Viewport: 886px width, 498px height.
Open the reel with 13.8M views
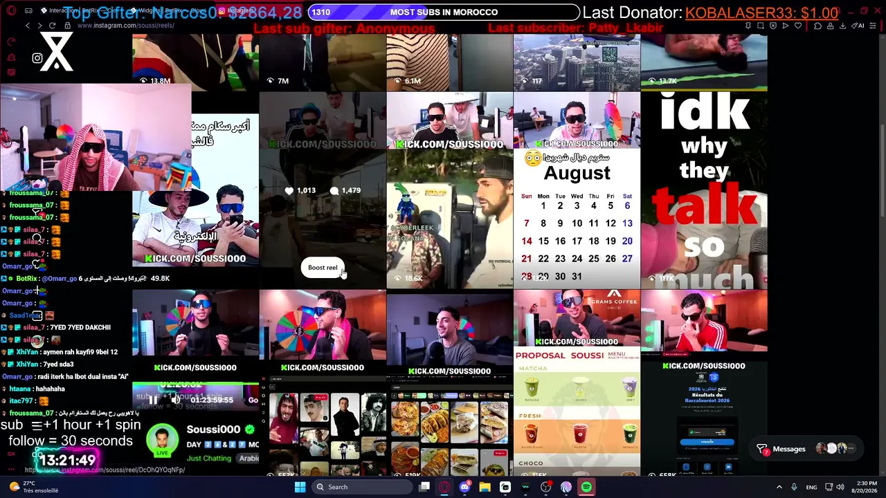(195, 63)
